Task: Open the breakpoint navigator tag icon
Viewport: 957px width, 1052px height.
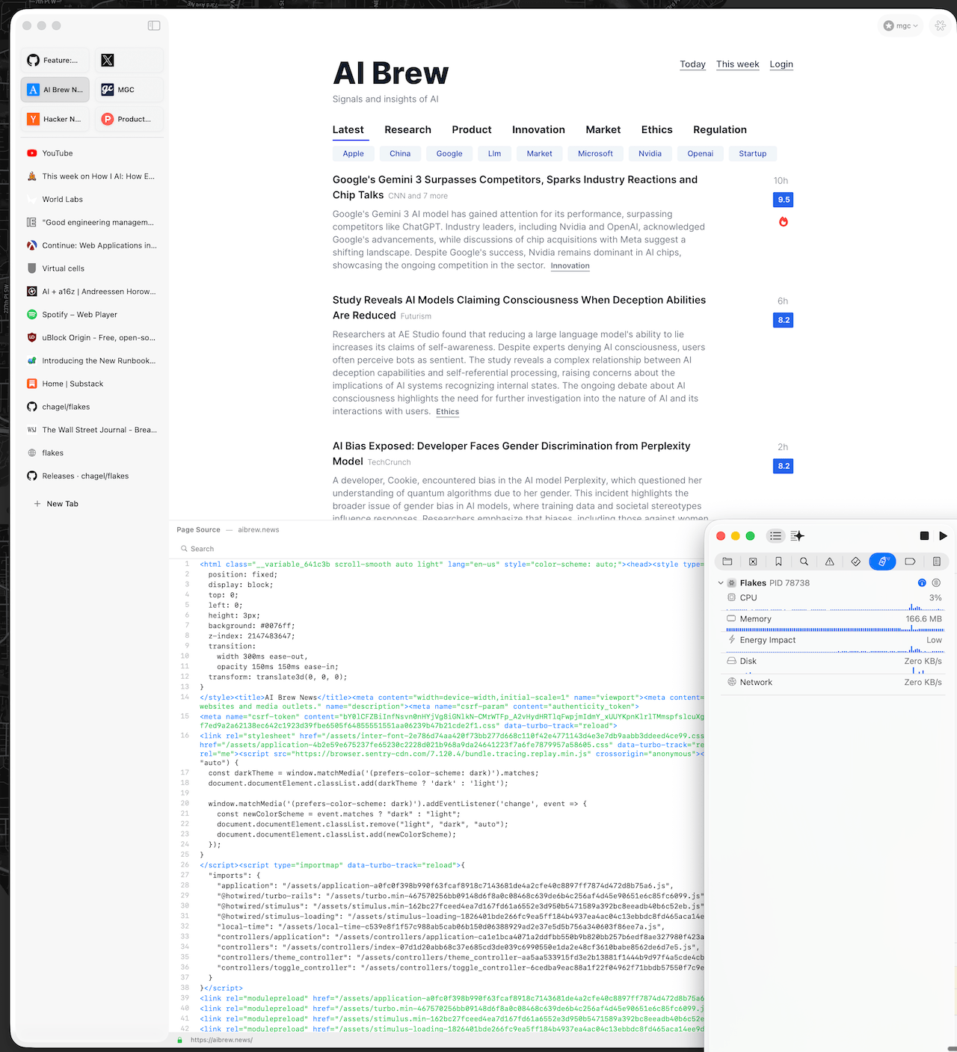Action: click(x=910, y=562)
